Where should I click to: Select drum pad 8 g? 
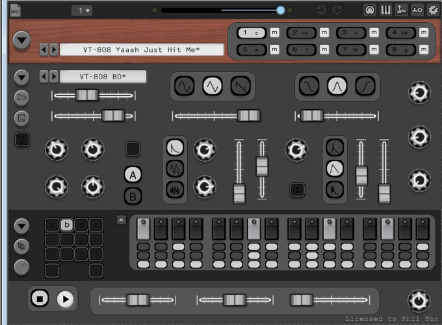coord(400,50)
